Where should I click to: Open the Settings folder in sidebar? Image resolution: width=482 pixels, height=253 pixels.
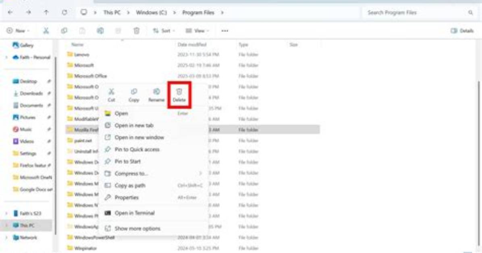pos(25,153)
